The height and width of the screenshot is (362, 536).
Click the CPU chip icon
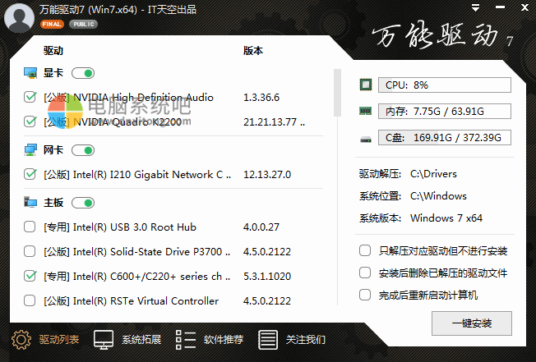point(366,85)
